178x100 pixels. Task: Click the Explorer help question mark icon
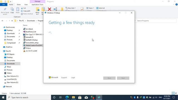coord(177,4)
